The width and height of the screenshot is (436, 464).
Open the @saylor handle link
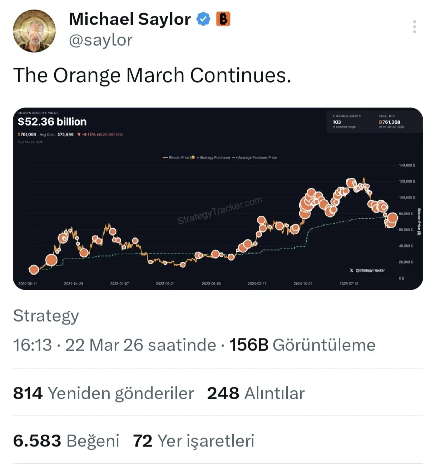point(100,40)
